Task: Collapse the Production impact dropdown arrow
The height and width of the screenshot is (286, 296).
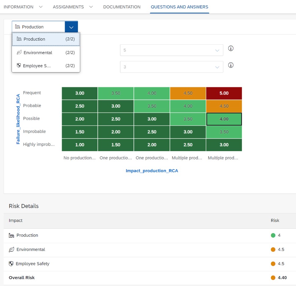Action: pyautogui.click(x=71, y=27)
